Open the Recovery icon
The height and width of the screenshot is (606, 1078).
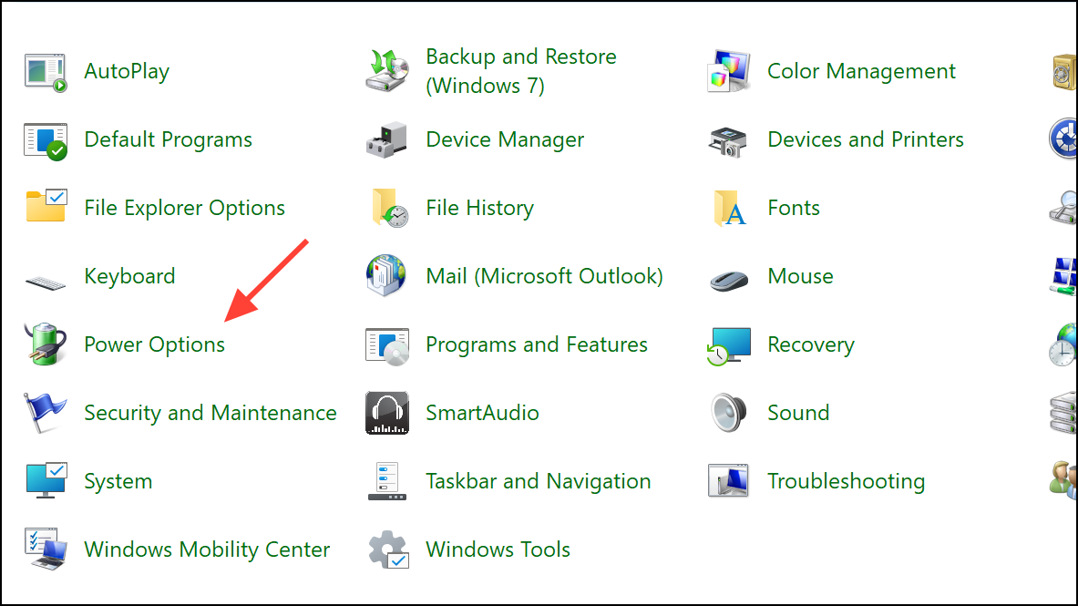(729, 344)
